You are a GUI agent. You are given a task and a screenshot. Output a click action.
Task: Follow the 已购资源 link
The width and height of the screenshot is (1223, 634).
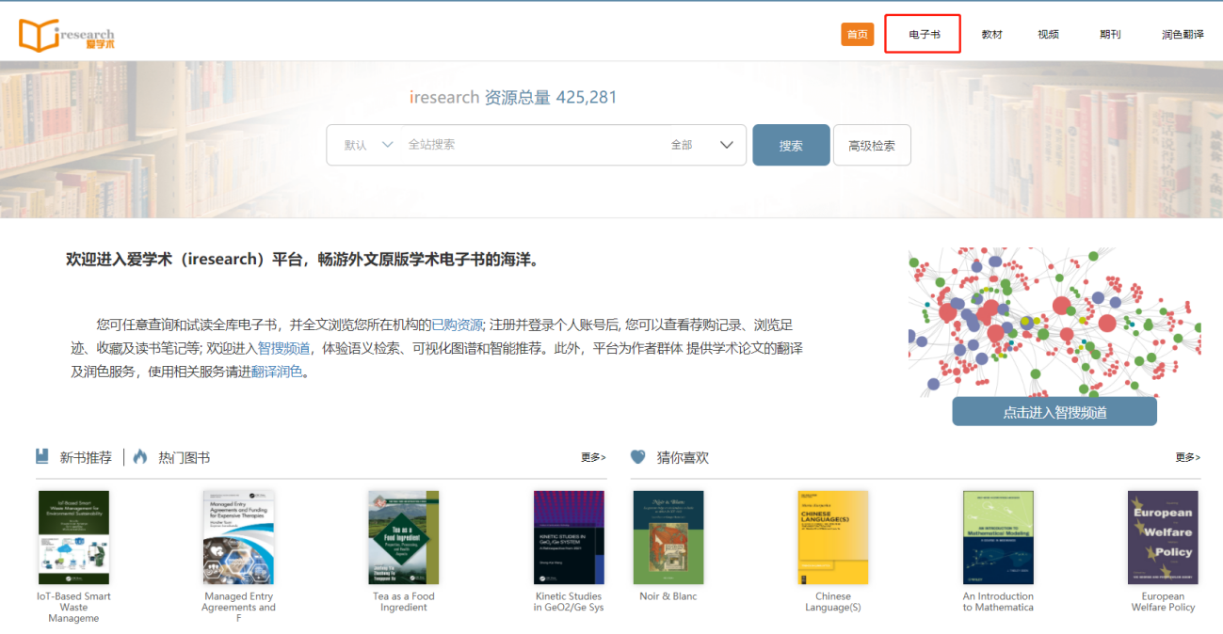457,325
